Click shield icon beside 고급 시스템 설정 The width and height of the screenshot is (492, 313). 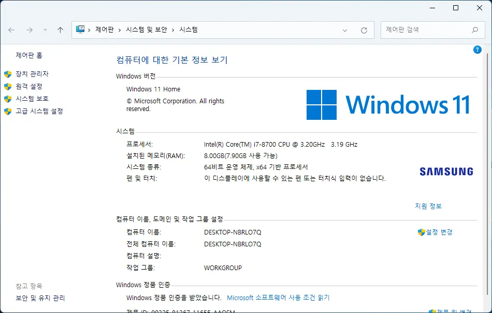coord(8,112)
